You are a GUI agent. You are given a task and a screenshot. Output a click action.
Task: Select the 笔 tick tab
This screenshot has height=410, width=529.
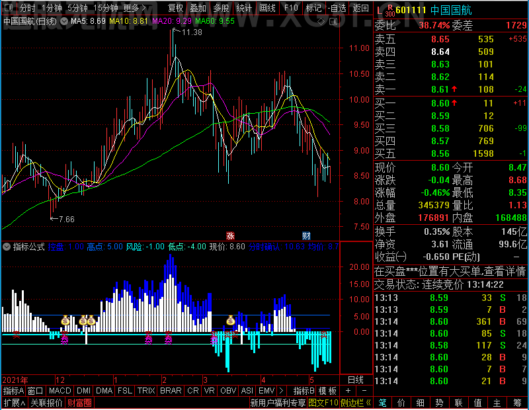tap(382, 403)
